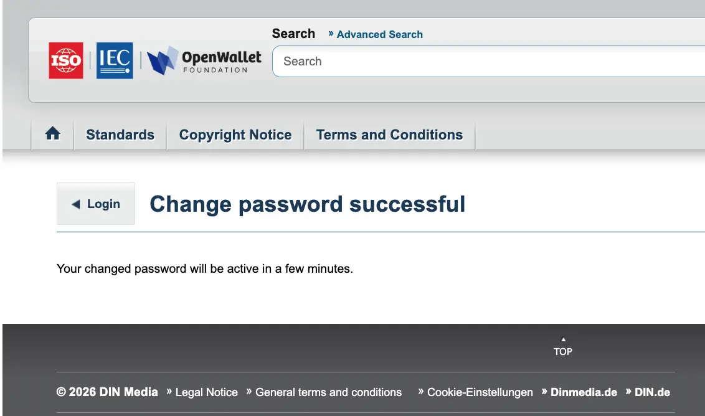Click the back arrow beside Login
The width and height of the screenshot is (705, 416).
pos(76,204)
